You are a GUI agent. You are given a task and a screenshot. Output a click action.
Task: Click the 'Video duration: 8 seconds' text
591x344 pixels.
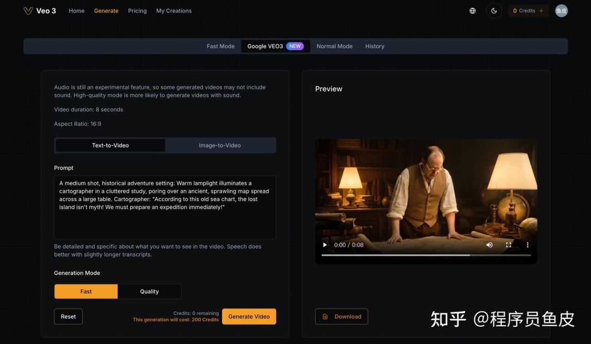coord(89,110)
